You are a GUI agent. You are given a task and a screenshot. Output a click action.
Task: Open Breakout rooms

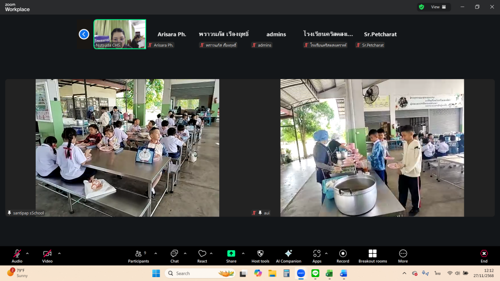click(373, 256)
